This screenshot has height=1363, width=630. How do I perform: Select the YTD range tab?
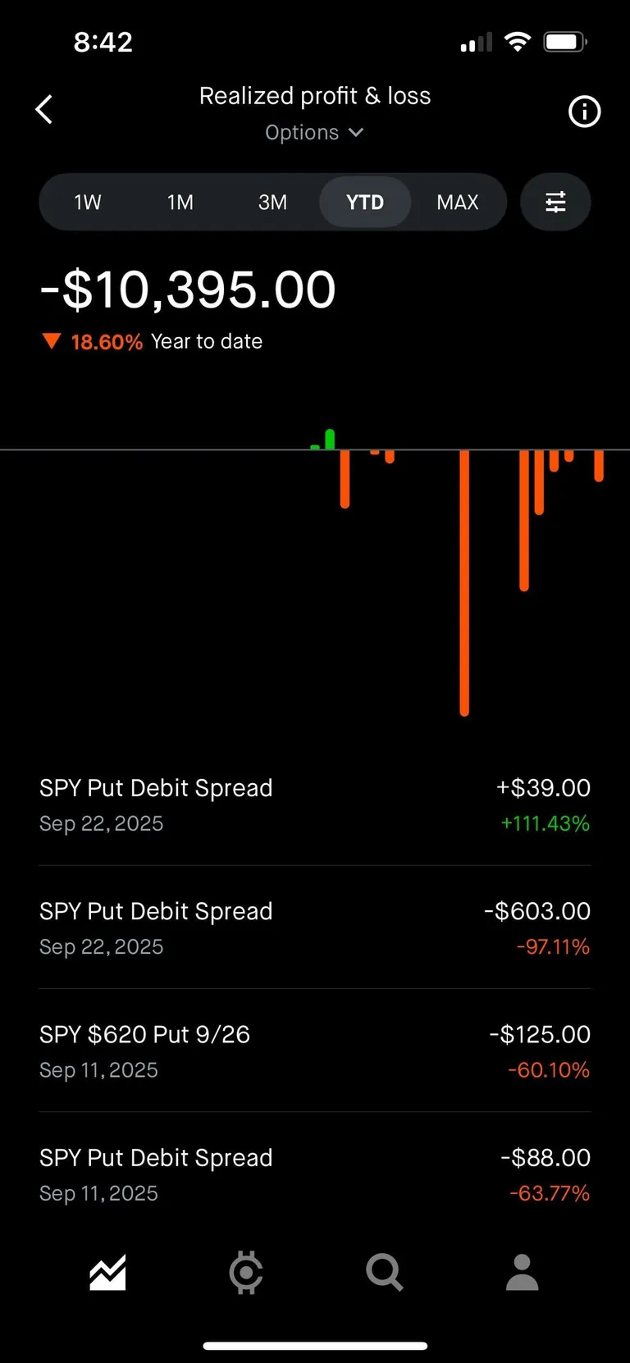tap(365, 202)
